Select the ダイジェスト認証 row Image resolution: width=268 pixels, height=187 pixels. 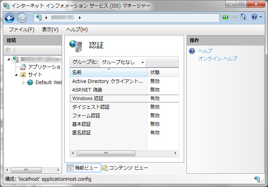pyautogui.click(x=124, y=107)
